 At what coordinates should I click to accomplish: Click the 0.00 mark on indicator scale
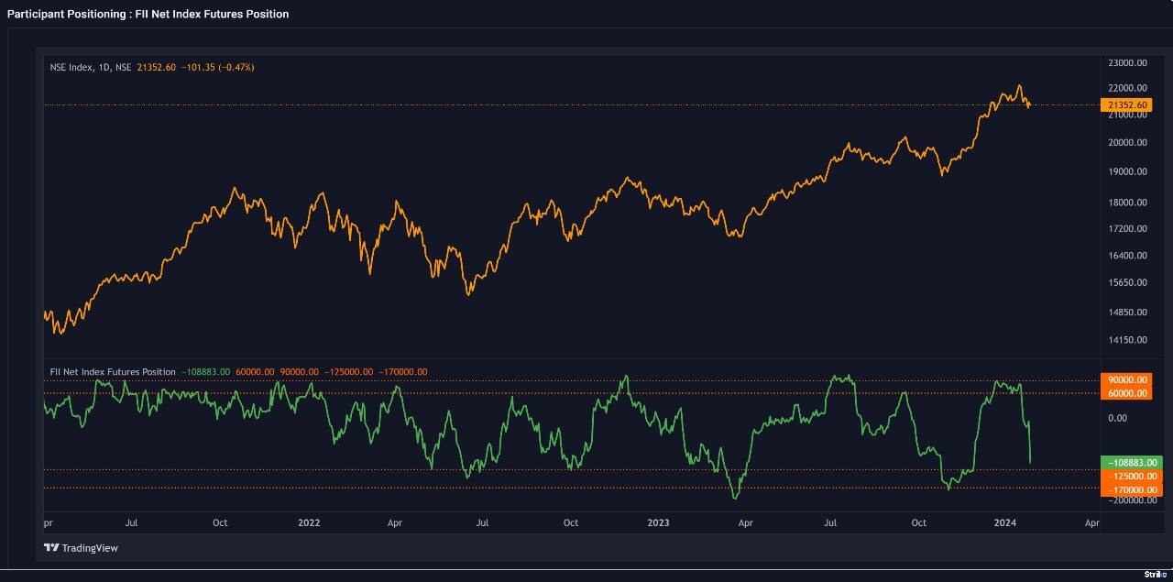1117,418
